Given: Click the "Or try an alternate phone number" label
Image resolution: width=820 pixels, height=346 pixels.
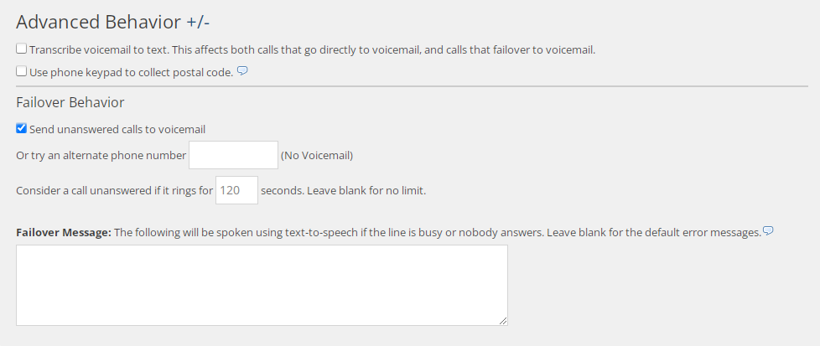Looking at the screenshot, I should (x=101, y=156).
